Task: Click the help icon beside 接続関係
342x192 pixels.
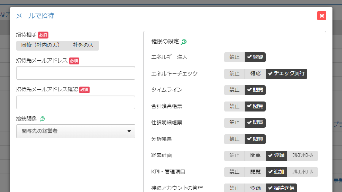Action: [42, 119]
